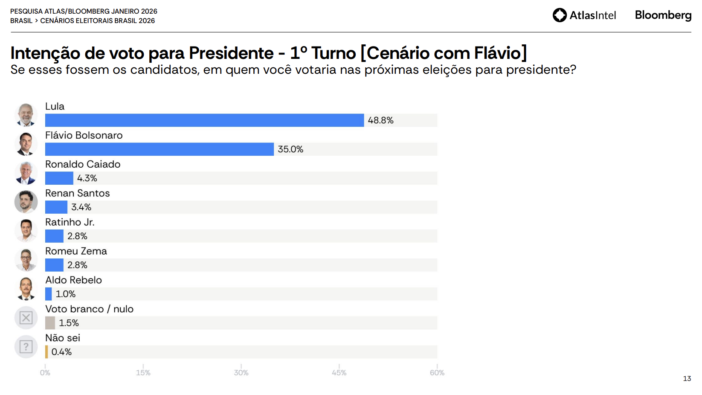Click Aldo Rebelo's portrait photo
702x395 pixels.
click(x=26, y=289)
